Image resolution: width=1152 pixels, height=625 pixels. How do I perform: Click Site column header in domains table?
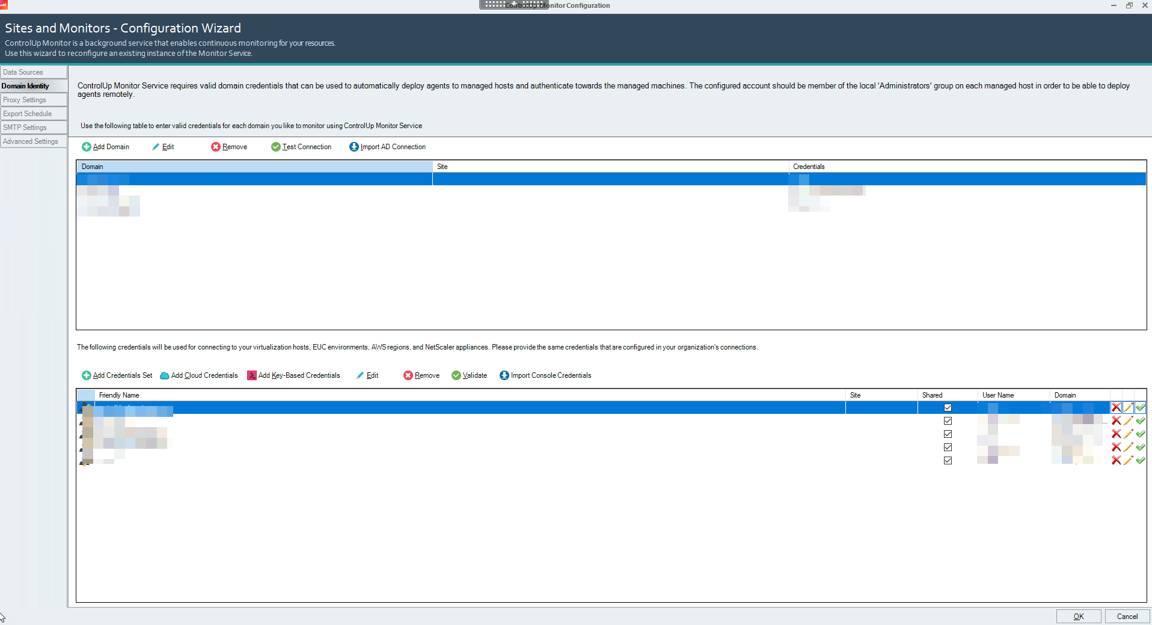pyautogui.click(x=610, y=167)
